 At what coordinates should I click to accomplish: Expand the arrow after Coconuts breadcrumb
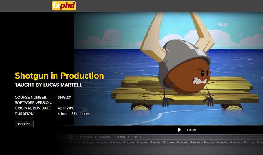click(x=114, y=137)
